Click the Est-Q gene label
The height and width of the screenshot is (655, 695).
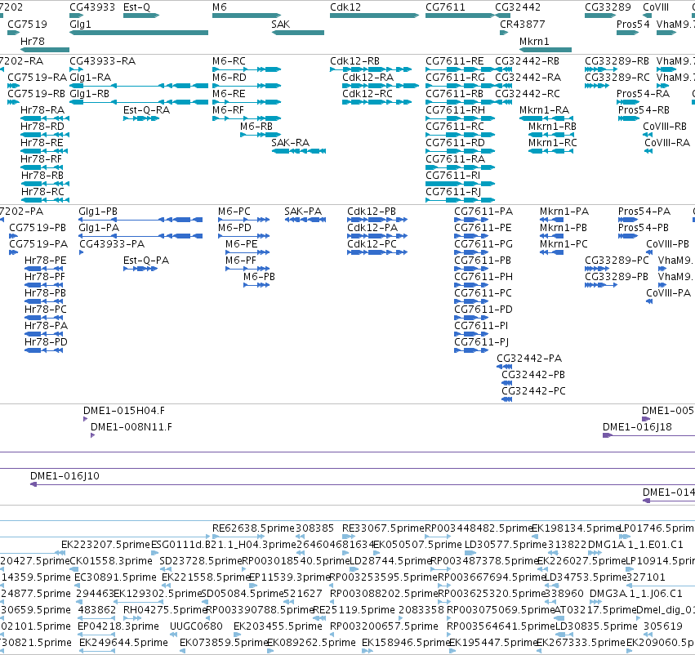click(136, 7)
